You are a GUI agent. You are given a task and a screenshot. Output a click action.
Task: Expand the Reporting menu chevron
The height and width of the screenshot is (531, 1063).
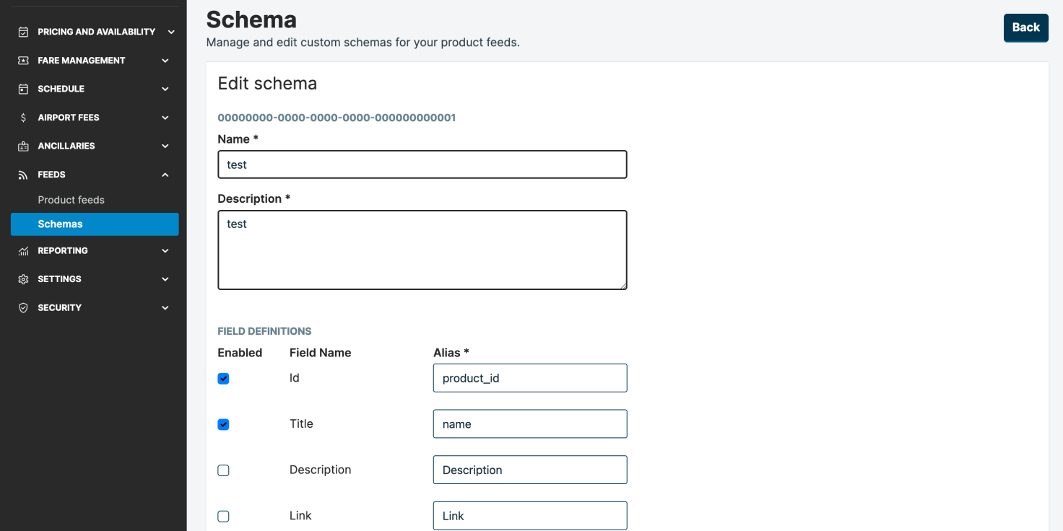165,251
